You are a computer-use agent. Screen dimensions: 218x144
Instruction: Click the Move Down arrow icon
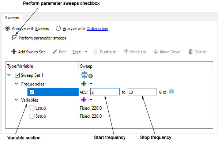tap(156, 52)
